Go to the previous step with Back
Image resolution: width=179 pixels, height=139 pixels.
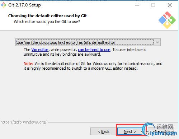tap(103, 131)
